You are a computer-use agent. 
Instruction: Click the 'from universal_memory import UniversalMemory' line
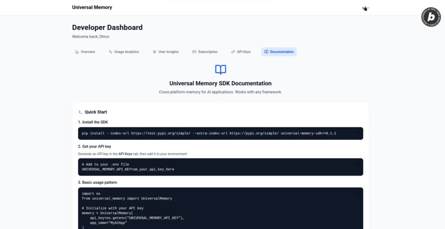(x=127, y=198)
